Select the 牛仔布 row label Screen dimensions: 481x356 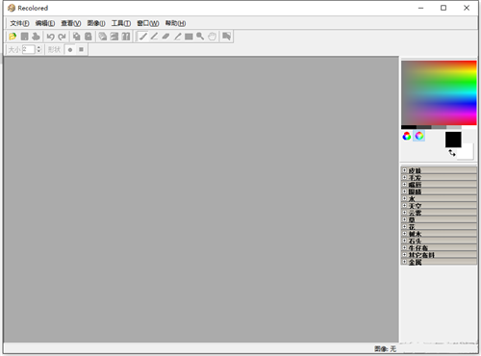click(418, 248)
